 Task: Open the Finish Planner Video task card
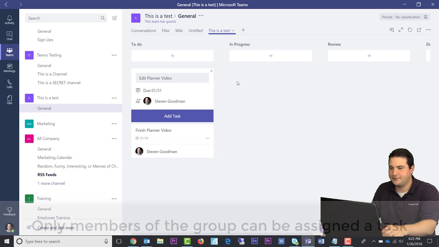click(x=172, y=141)
